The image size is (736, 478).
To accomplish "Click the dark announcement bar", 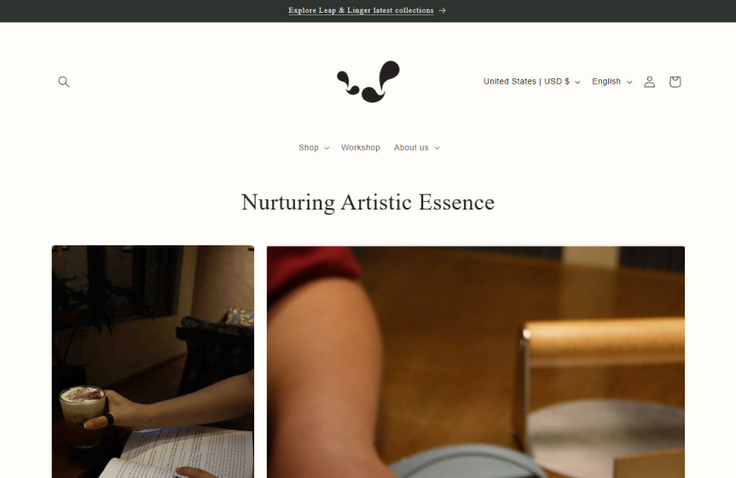I will tap(368, 11).
